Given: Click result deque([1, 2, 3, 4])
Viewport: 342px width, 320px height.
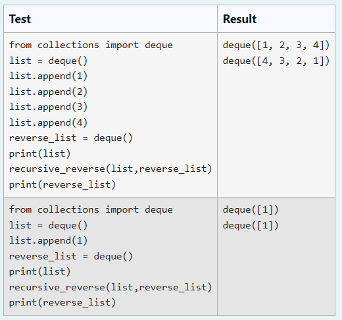Looking at the screenshot, I should coord(276,45).
